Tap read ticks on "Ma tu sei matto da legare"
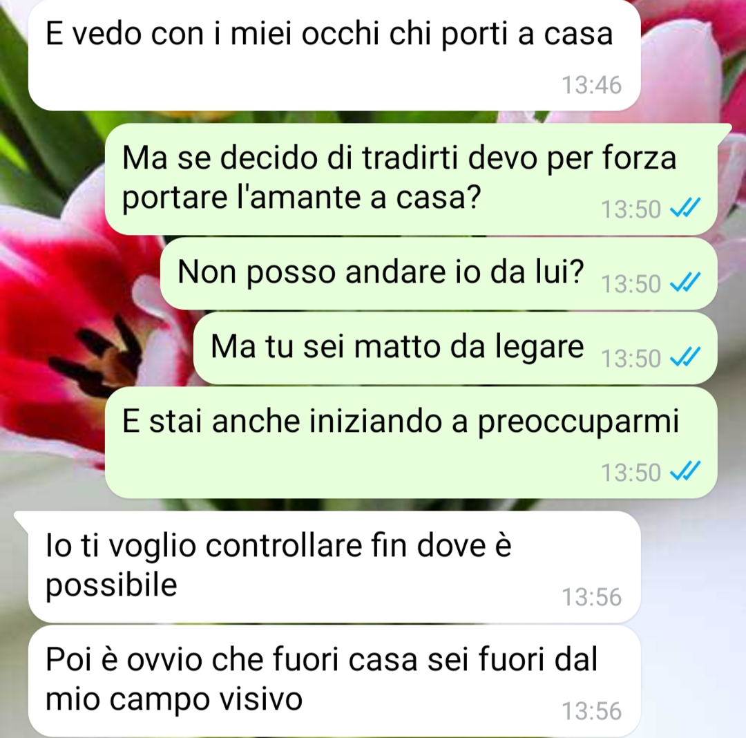 (685, 357)
